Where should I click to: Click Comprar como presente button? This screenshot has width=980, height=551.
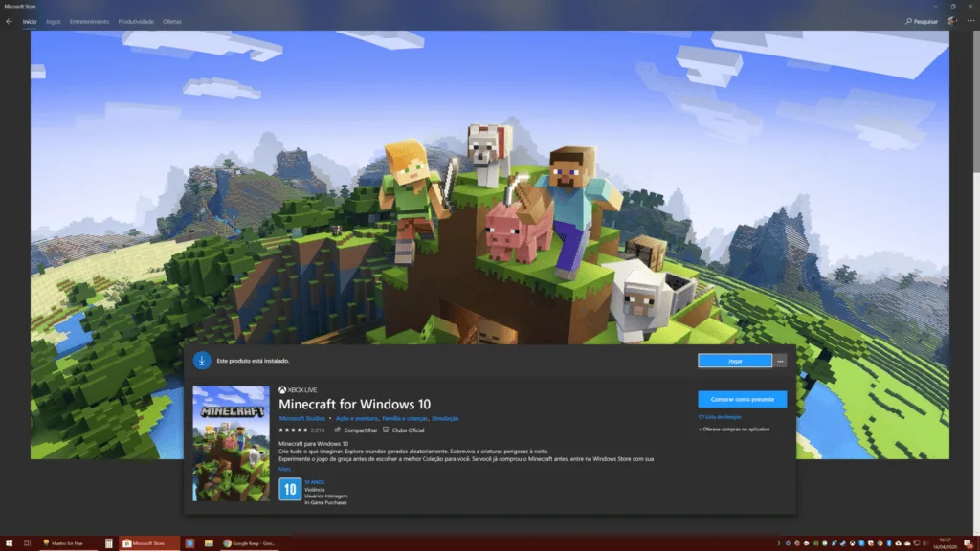coord(742,399)
